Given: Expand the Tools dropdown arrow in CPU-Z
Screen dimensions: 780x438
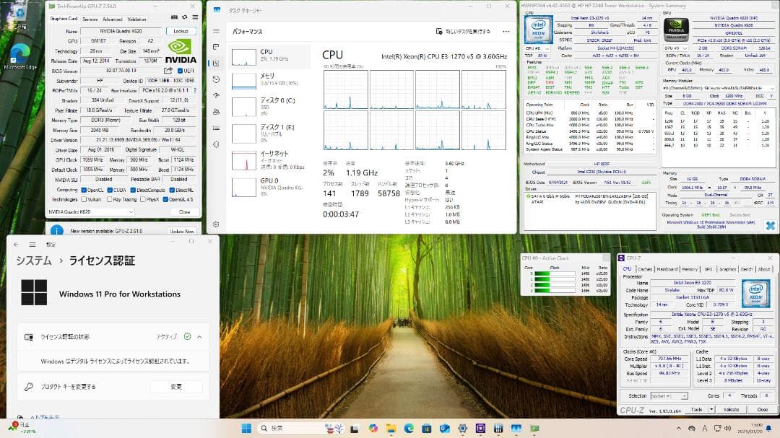Looking at the screenshot, I should point(711,409).
